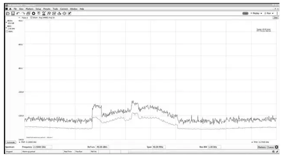
Task: Click the speaker audio icon
Action: coord(64,13)
